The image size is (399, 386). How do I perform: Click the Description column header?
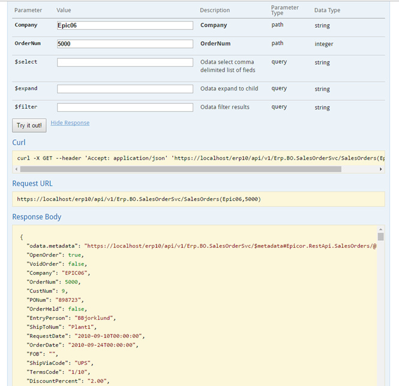click(215, 10)
